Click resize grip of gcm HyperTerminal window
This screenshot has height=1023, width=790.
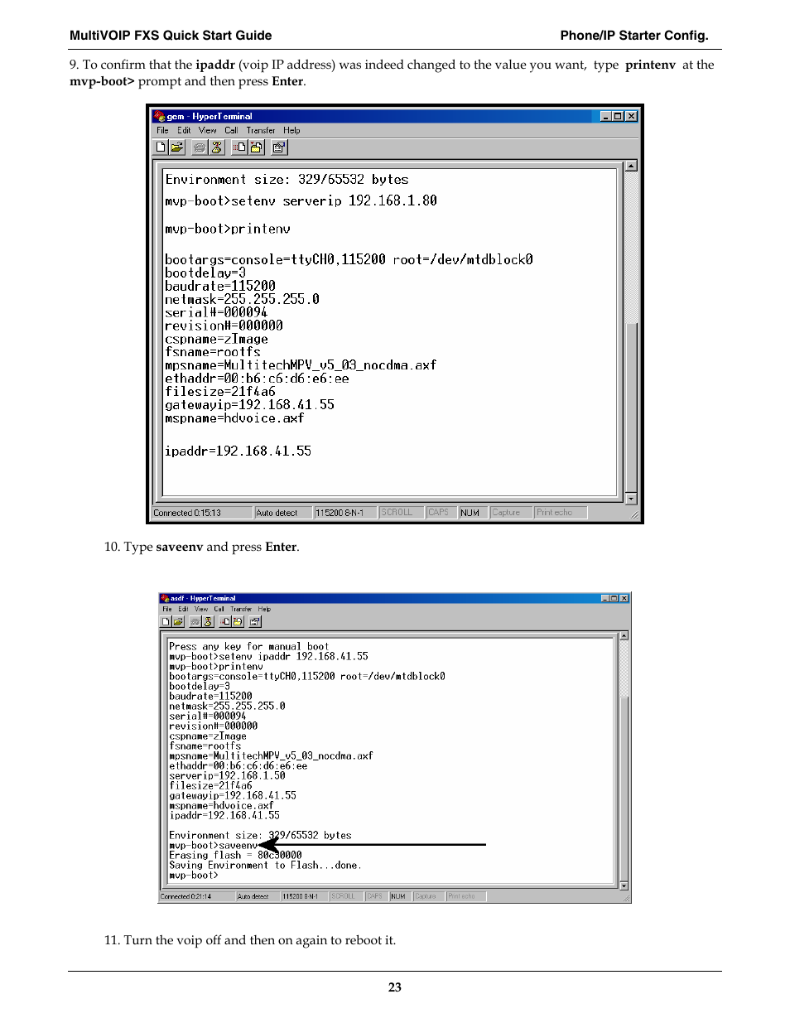pos(634,514)
